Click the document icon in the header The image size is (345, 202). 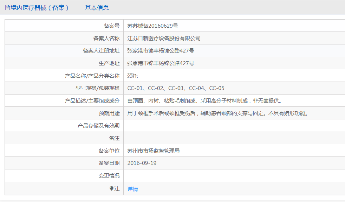7,8
